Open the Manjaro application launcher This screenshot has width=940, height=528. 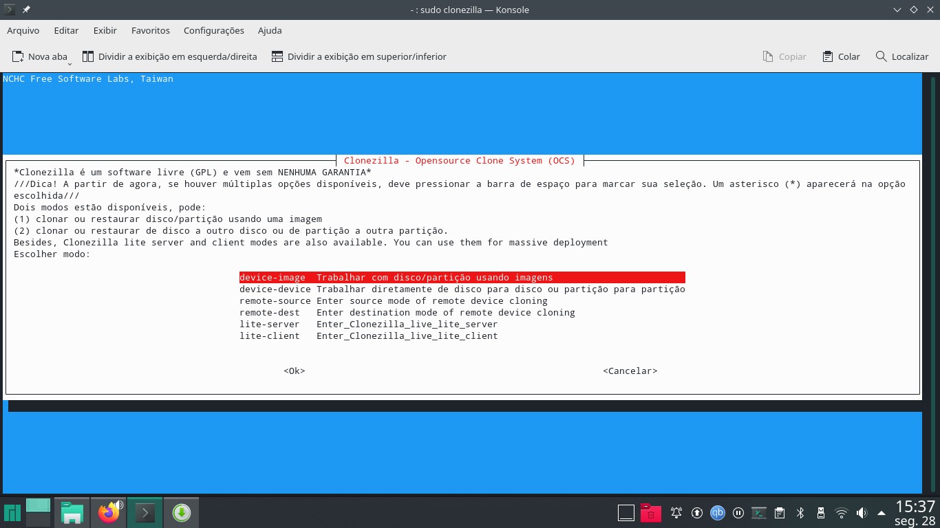point(12,513)
